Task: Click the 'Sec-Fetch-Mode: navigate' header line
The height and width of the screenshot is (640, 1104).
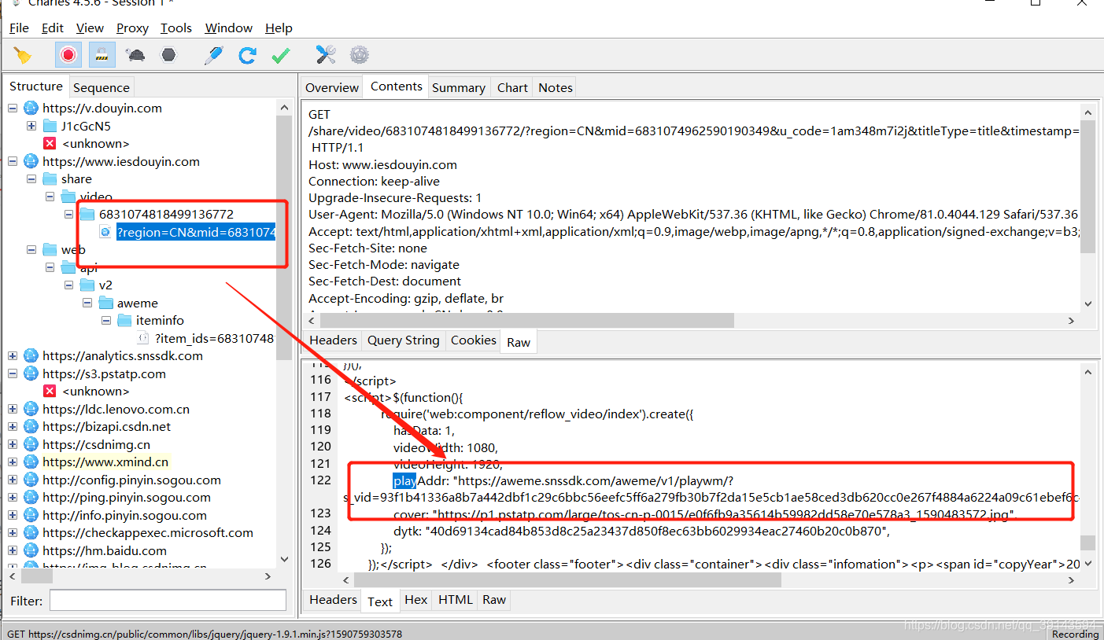Action: click(x=384, y=265)
